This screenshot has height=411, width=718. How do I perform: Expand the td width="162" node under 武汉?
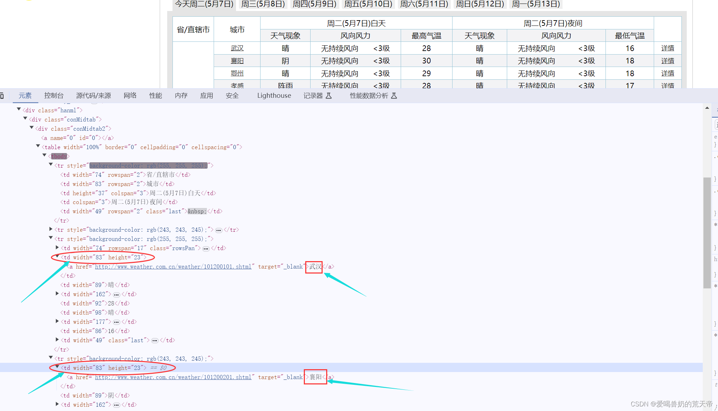click(x=57, y=294)
